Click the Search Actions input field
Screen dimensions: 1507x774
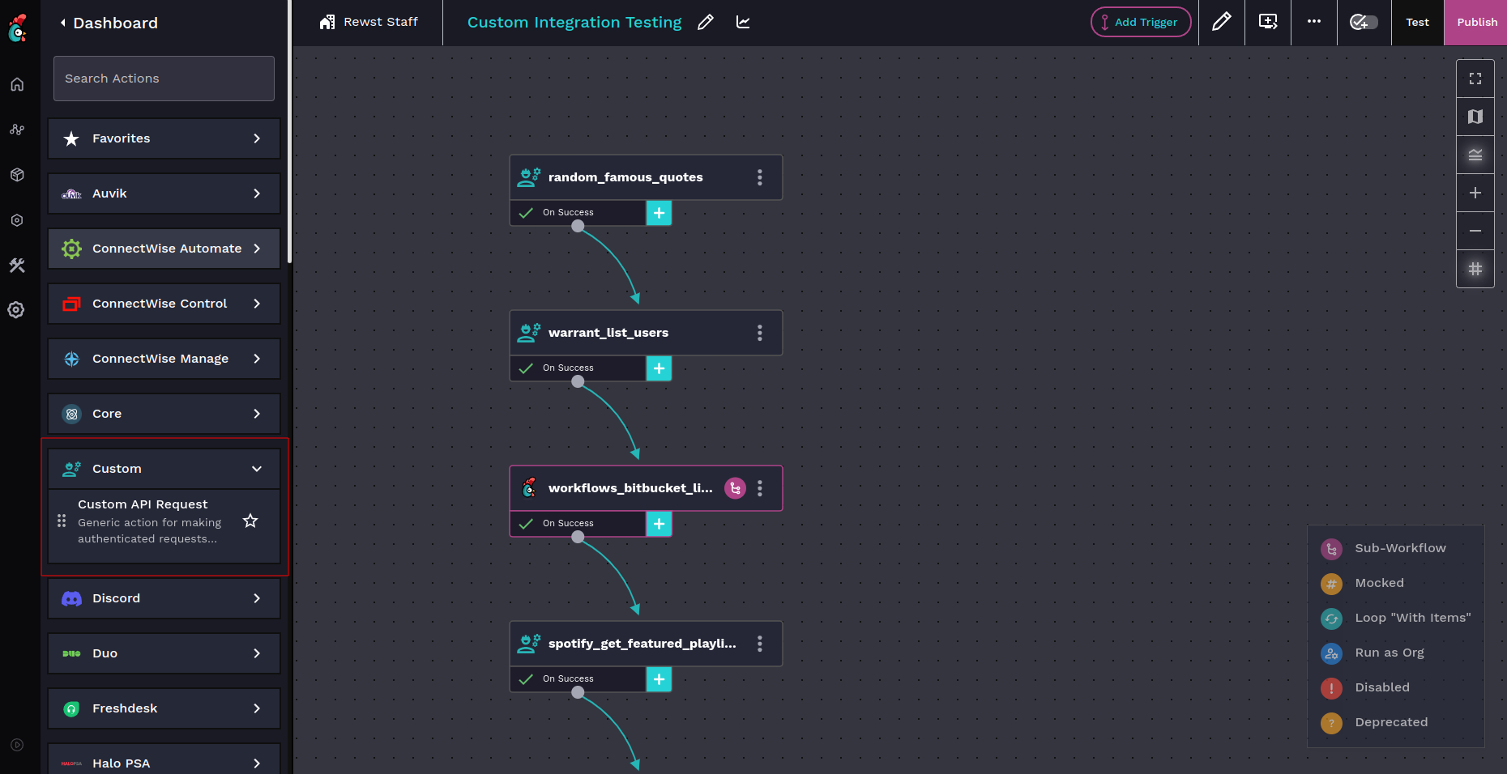(x=164, y=79)
